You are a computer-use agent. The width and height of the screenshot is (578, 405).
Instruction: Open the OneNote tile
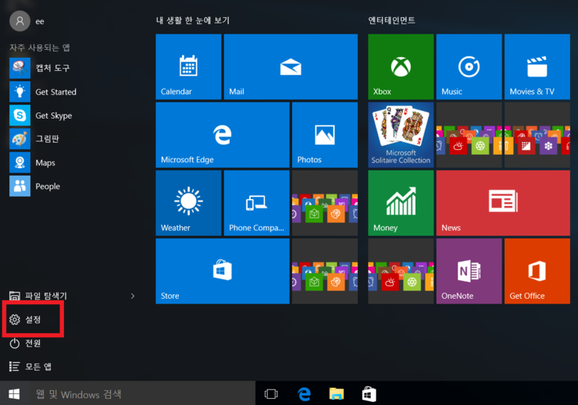469,271
